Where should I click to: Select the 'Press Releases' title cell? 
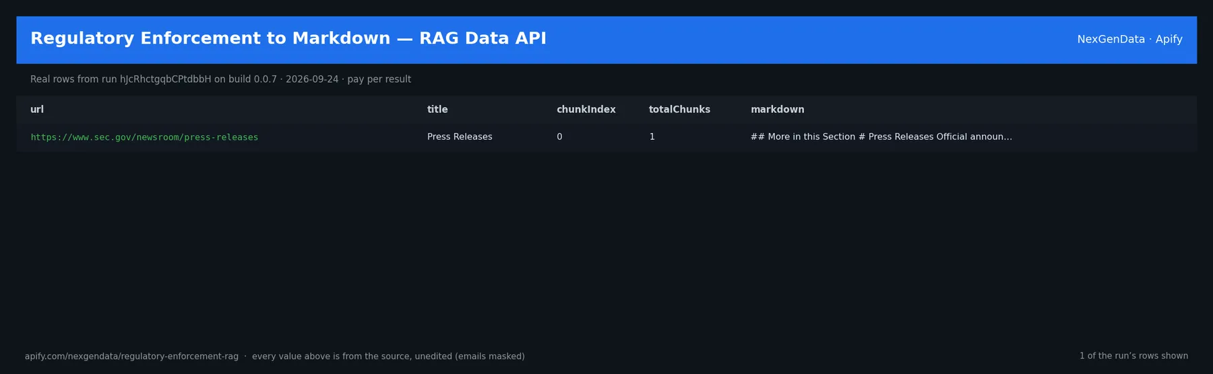click(460, 137)
